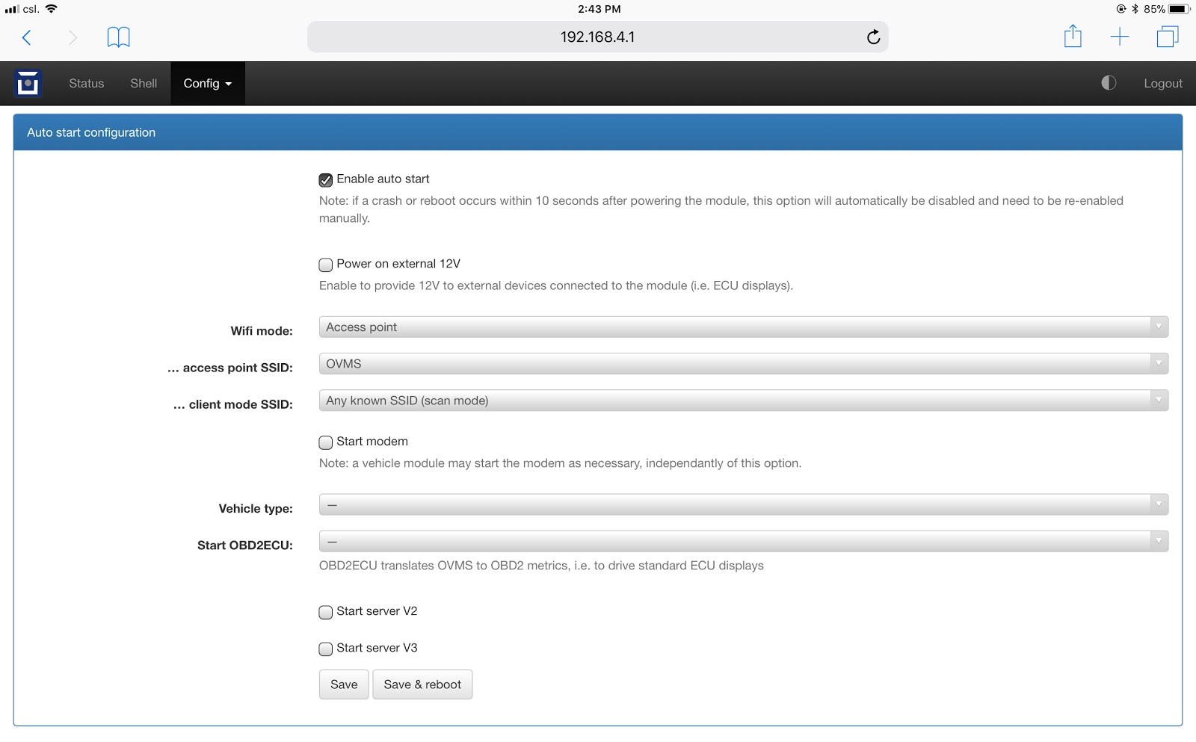Screen dimensions: 1196x742
Task: Click the 'Wifi mode:' label
Action: point(262,331)
